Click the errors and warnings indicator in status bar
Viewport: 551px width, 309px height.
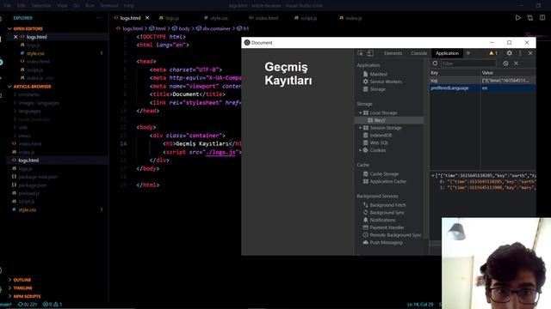(x=53, y=305)
